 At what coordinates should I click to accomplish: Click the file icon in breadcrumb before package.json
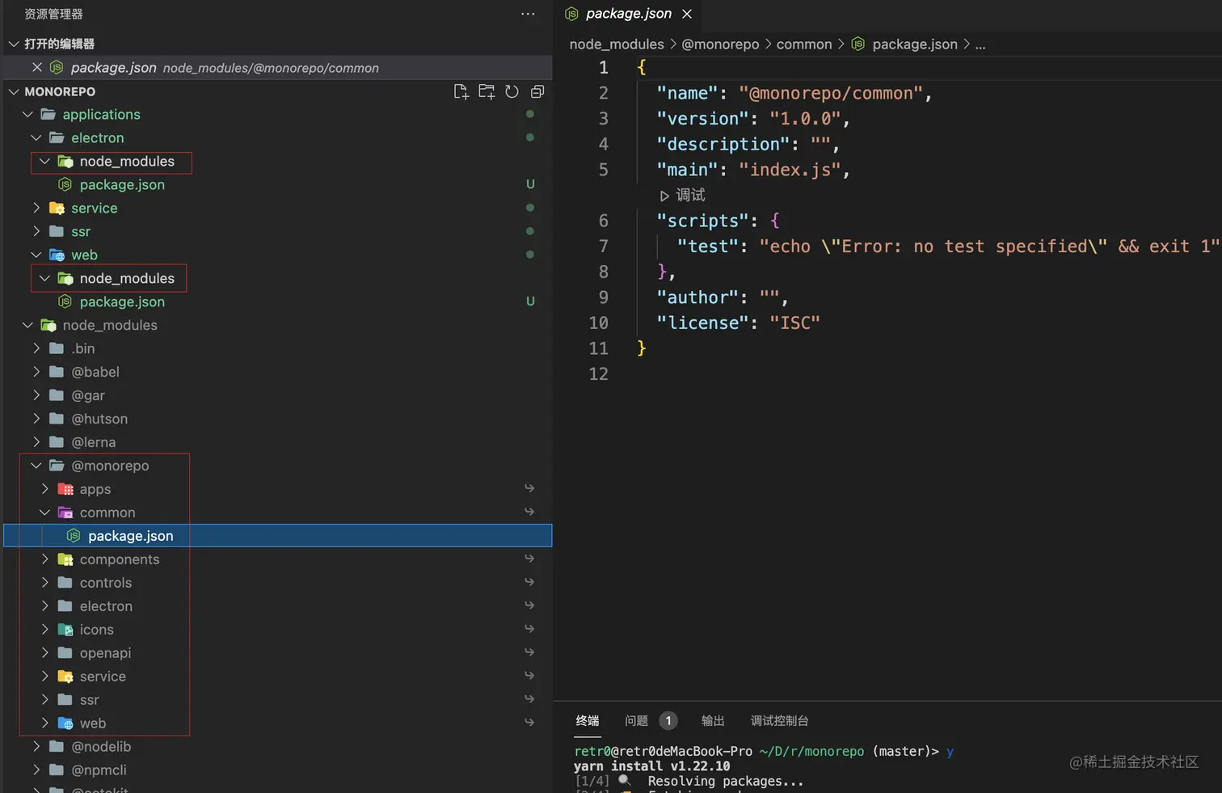click(x=858, y=44)
